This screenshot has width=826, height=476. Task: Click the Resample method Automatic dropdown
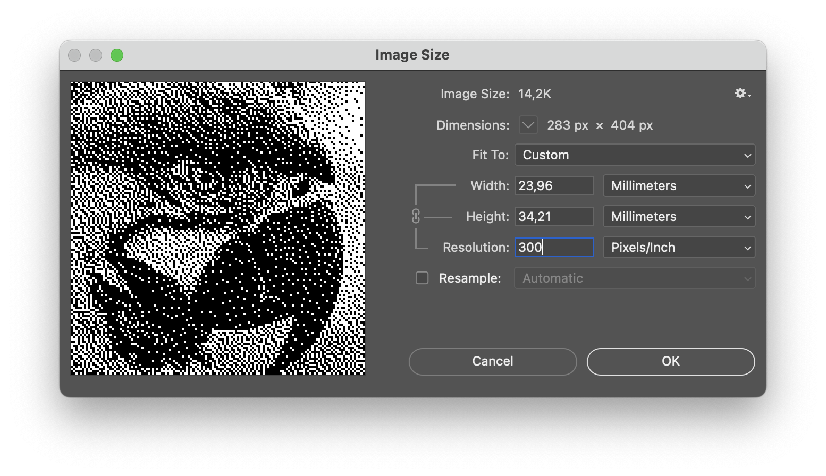tap(635, 278)
